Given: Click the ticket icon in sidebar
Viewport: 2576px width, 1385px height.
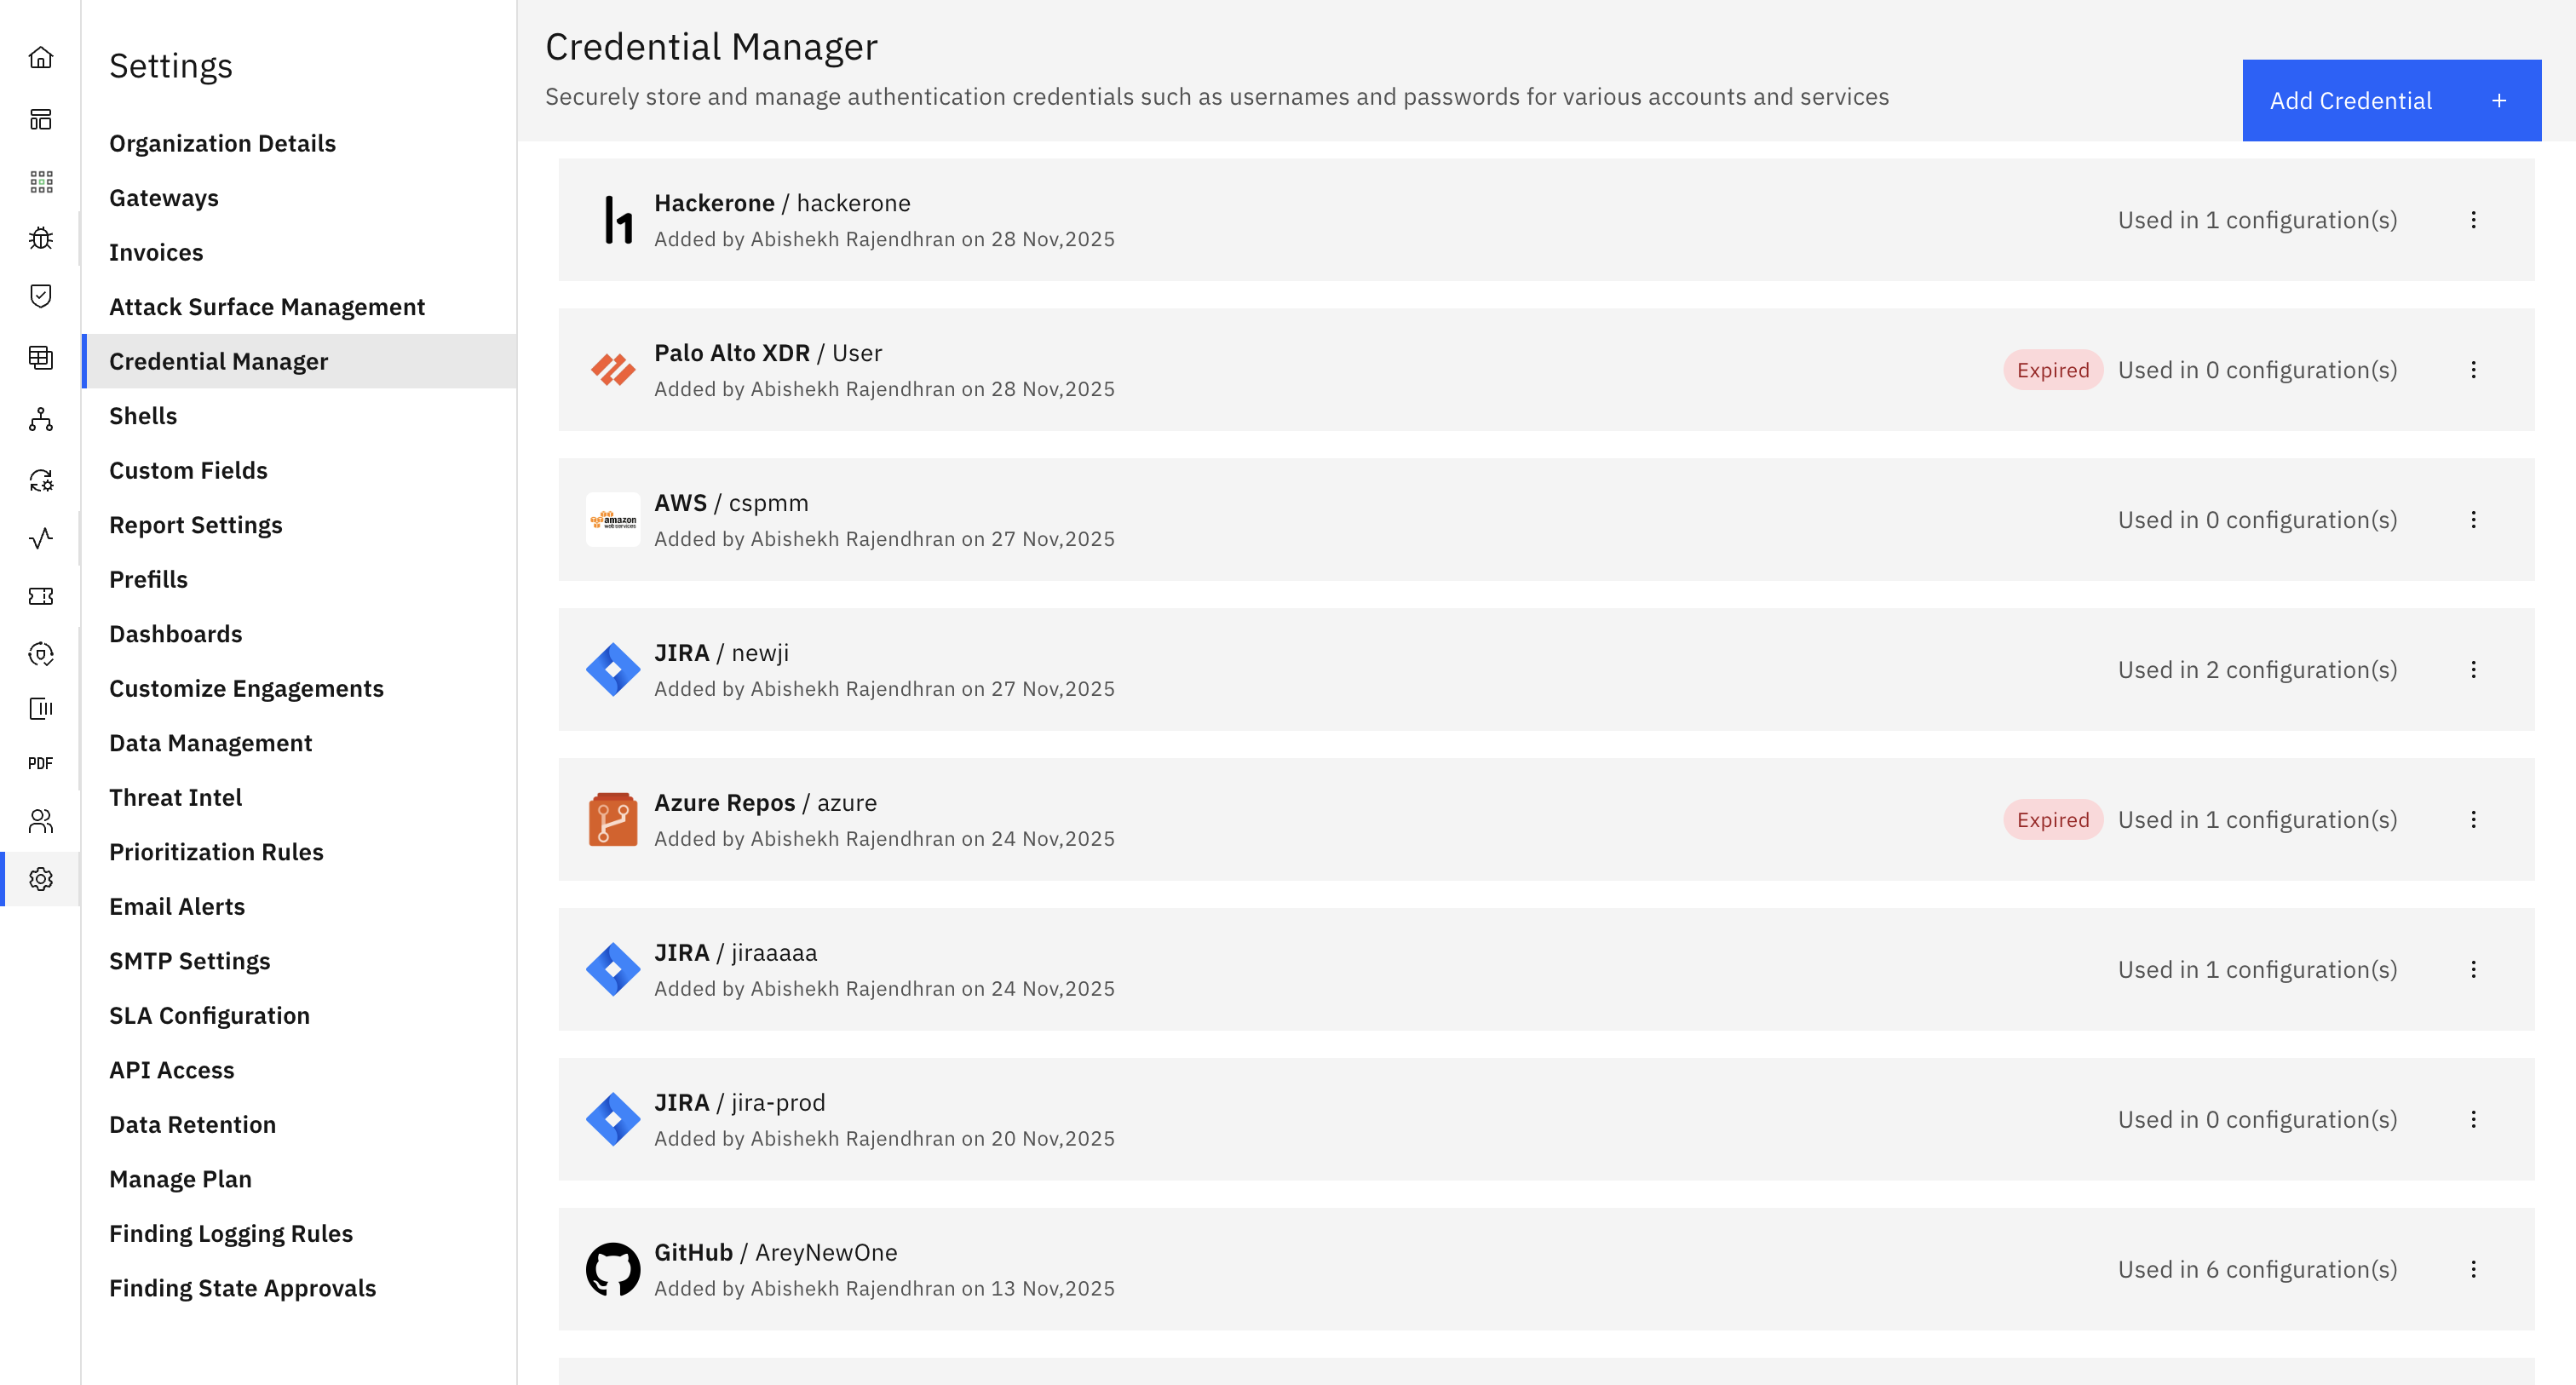Looking at the screenshot, I should (41, 596).
